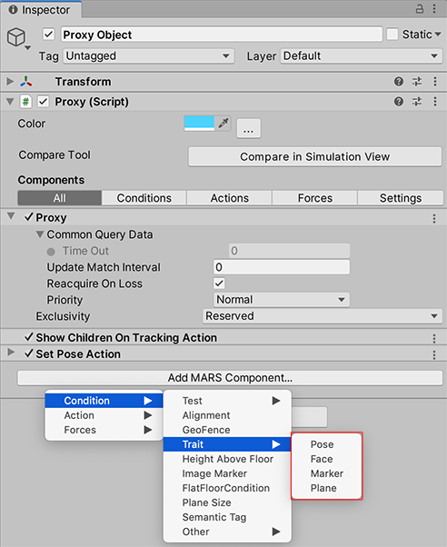Click the Inspector info icon
This screenshot has width=447, height=547.
pos(13,10)
